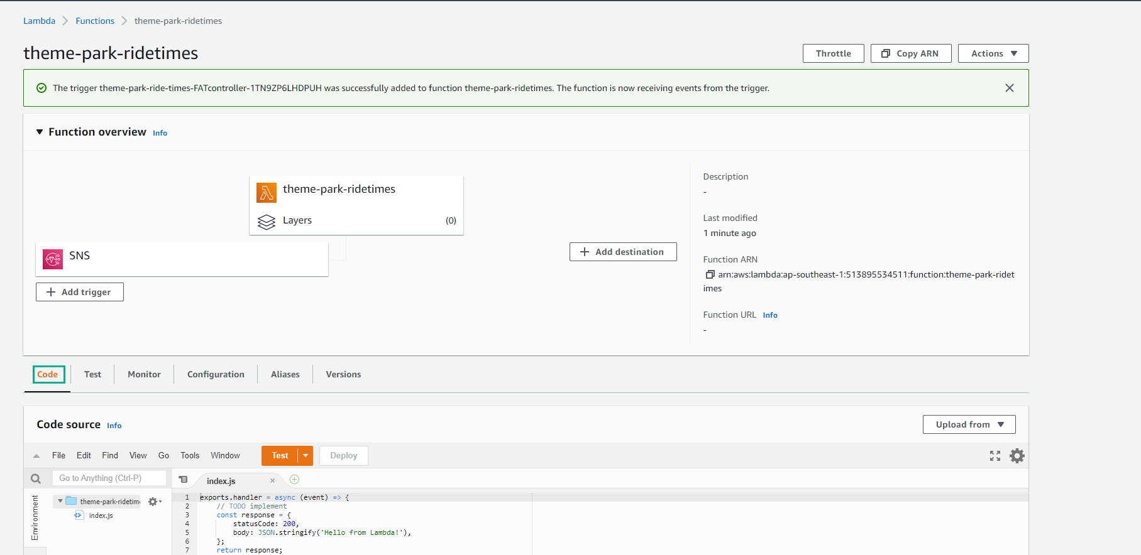Screen dimensions: 1141x555
Task: Copy the Function ARN using its copy icon
Action: click(710, 274)
